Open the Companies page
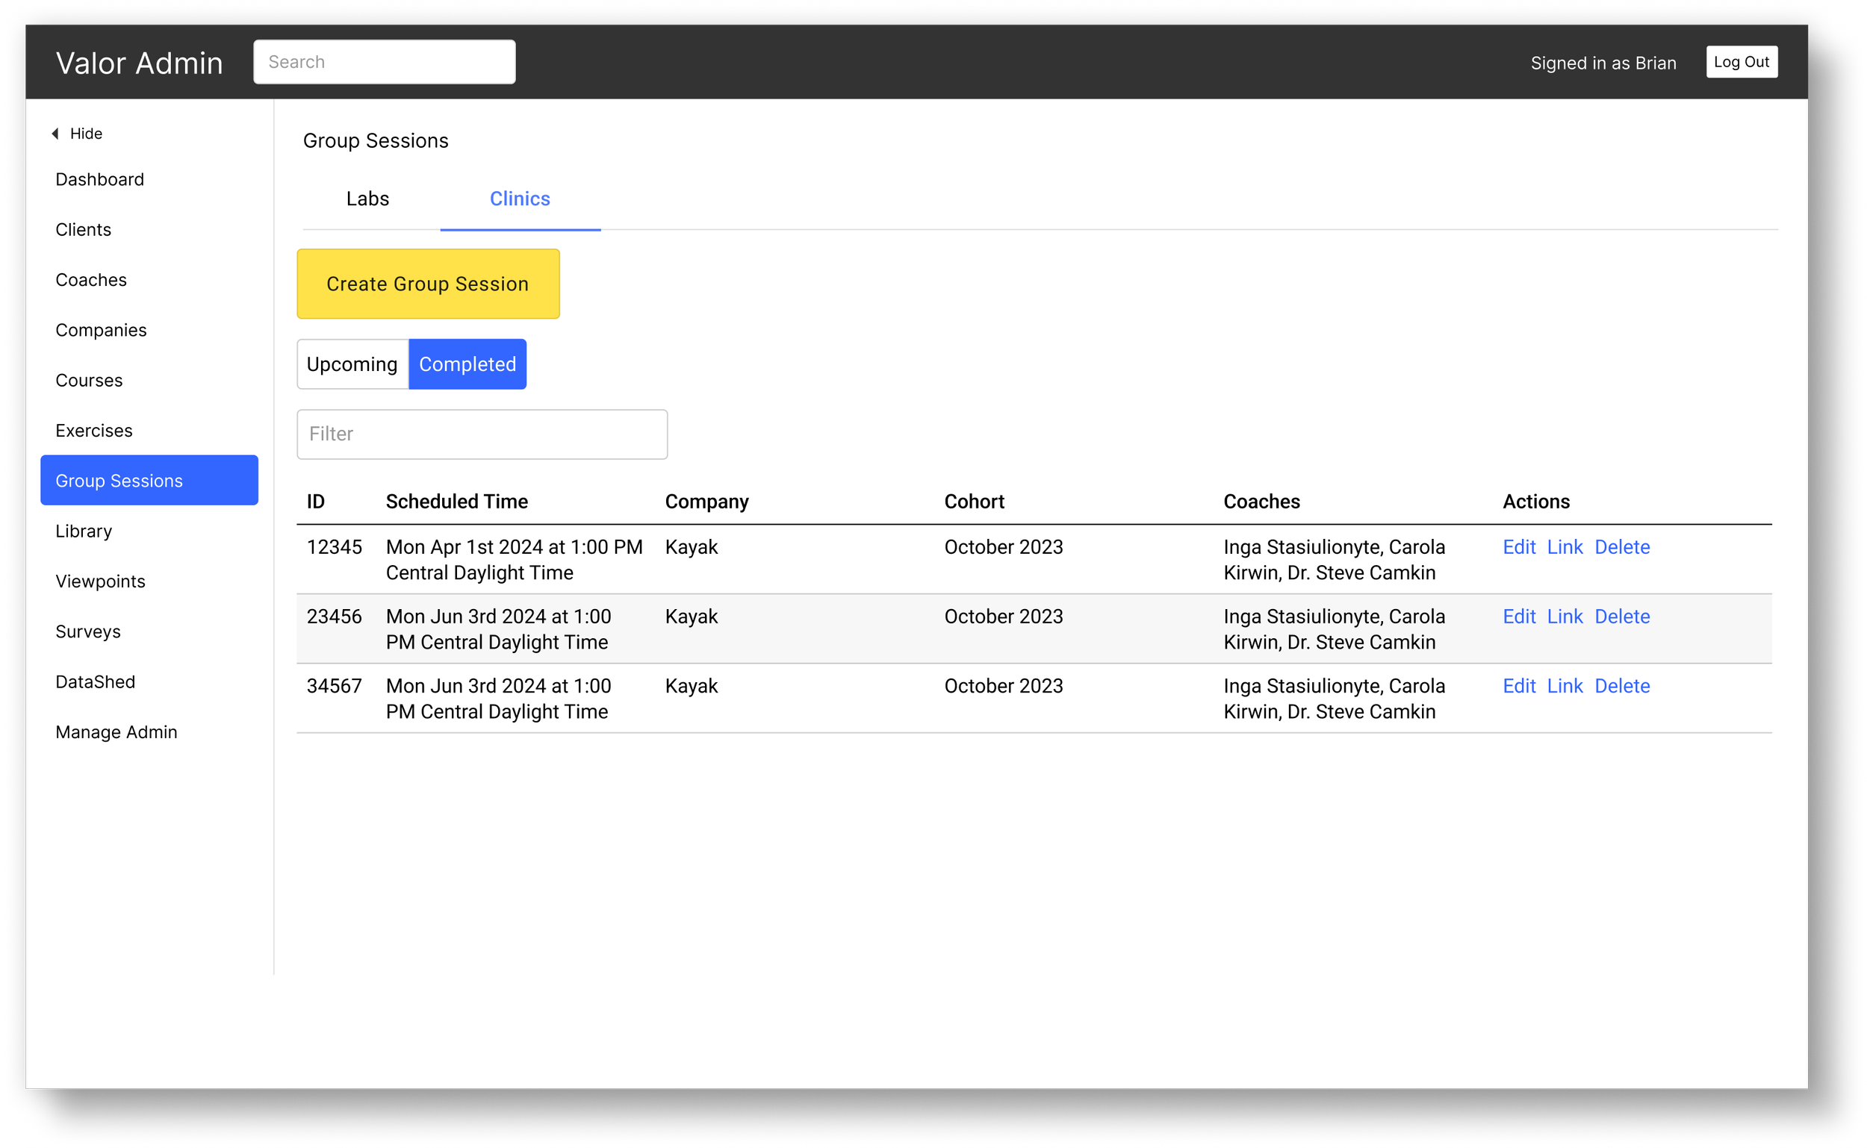The height and width of the screenshot is (1148, 1867). pos(101,330)
